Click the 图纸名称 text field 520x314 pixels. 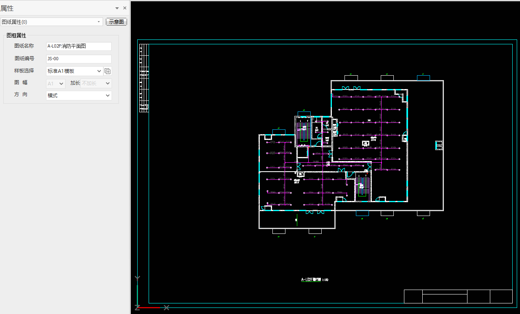coord(79,46)
